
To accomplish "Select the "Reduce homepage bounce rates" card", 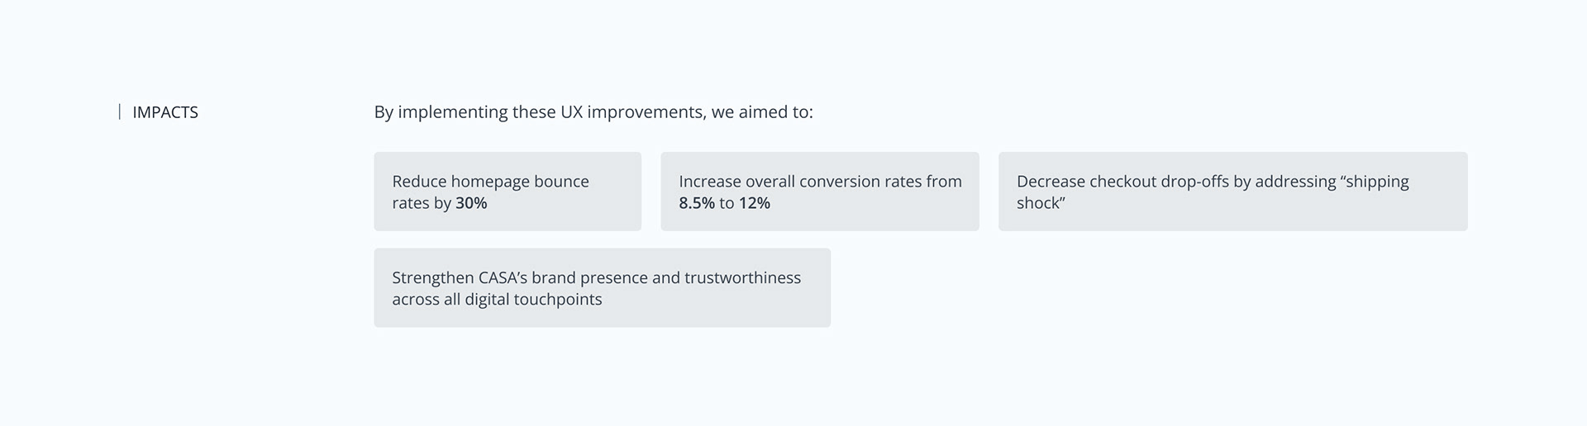I will pos(507,192).
